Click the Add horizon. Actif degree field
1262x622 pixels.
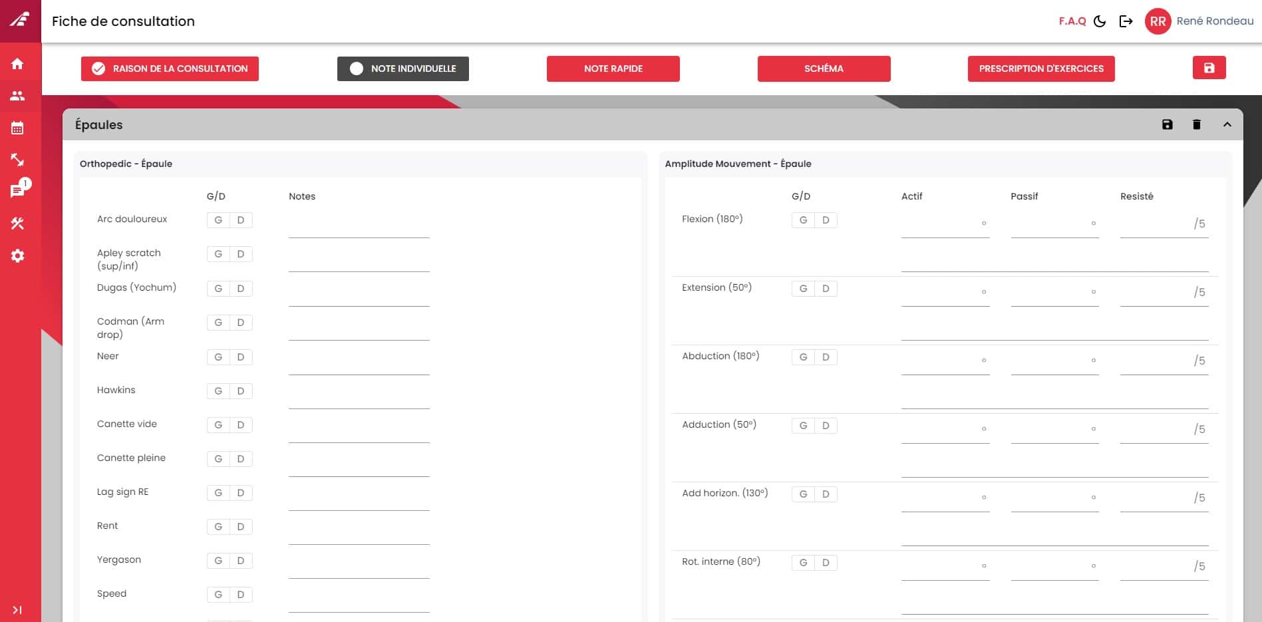click(x=945, y=499)
